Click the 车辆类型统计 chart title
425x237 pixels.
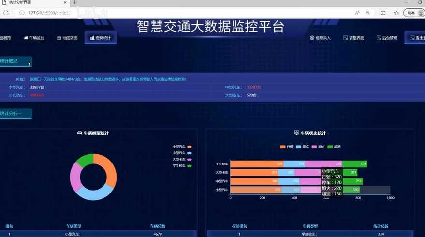(96, 133)
